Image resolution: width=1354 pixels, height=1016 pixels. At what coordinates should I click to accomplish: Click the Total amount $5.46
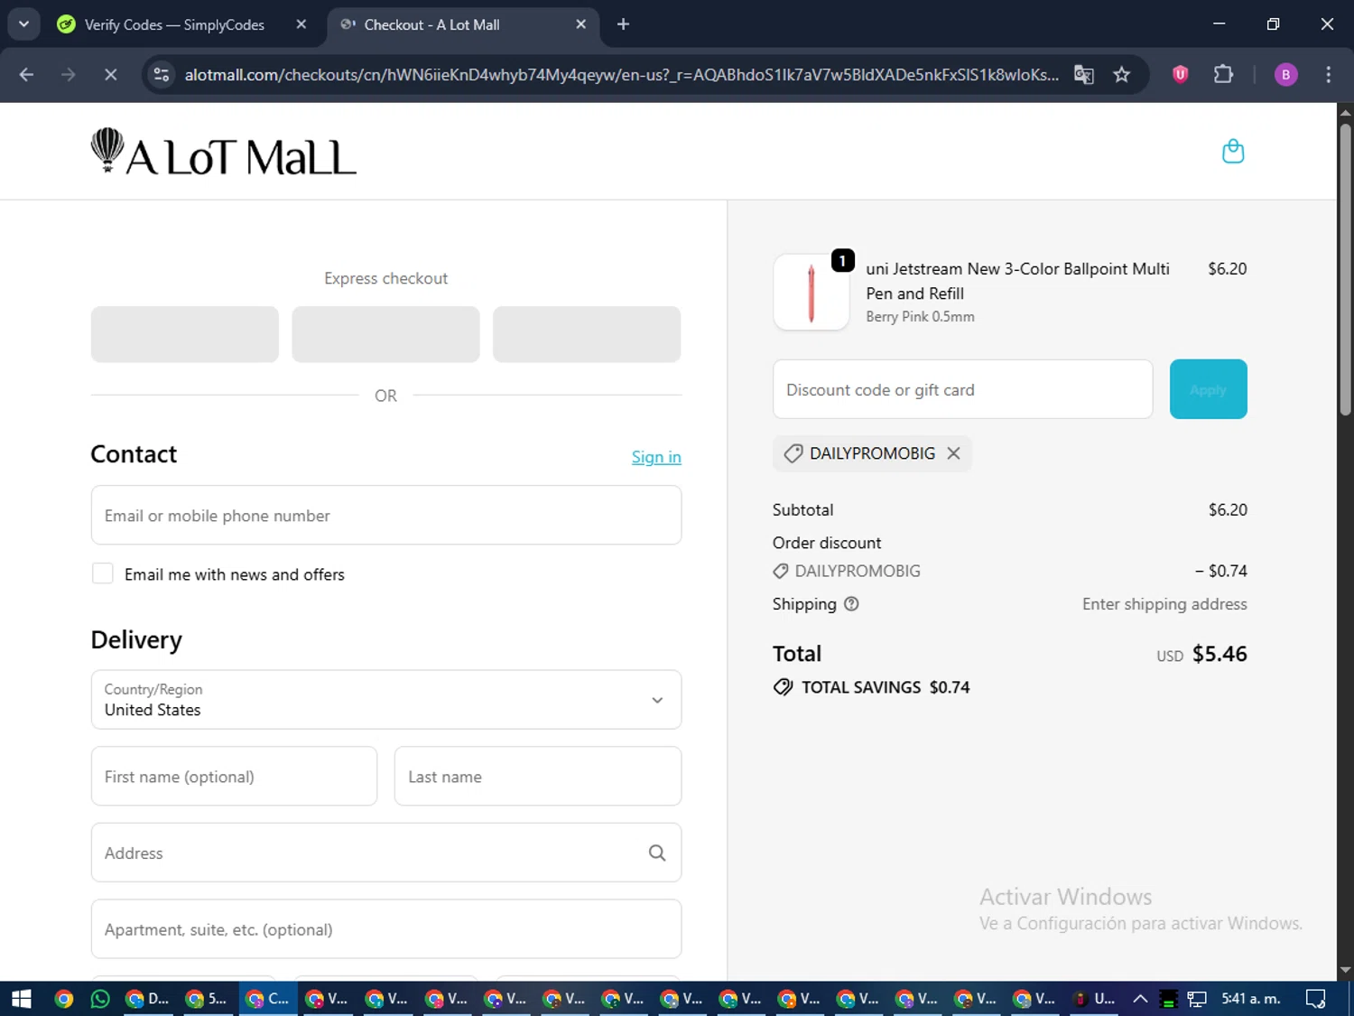[1220, 654]
